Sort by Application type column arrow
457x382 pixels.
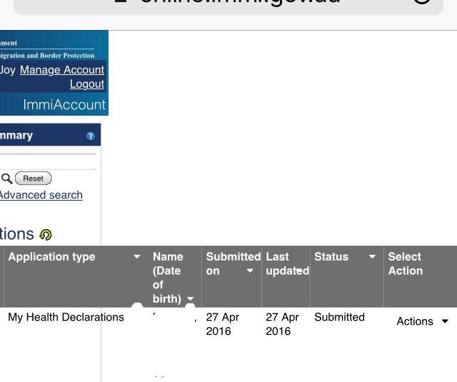(137, 257)
